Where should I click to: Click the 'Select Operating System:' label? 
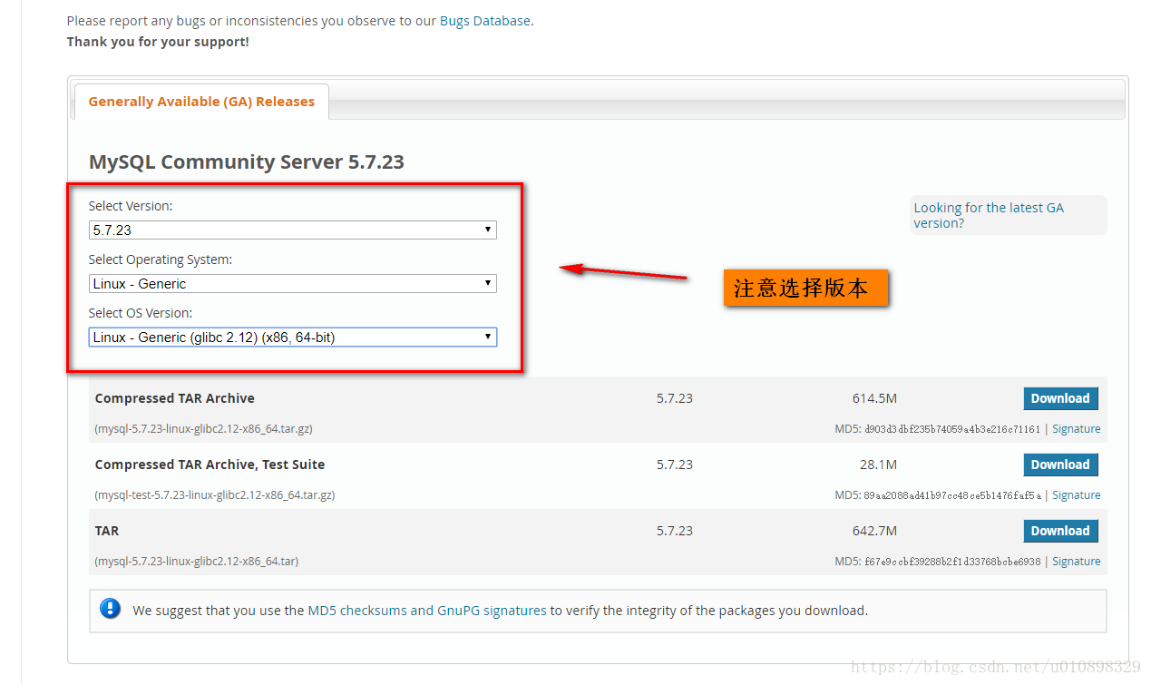click(x=161, y=259)
